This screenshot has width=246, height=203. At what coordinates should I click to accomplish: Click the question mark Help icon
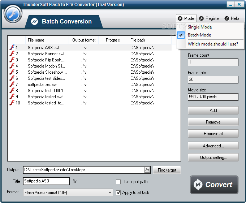(227, 18)
